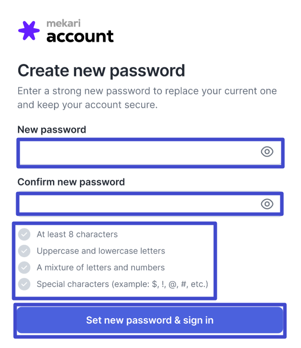Toggle visibility of Confirm new password
Viewport: 301px width, 348px height.
267,204
